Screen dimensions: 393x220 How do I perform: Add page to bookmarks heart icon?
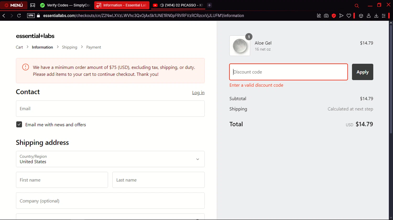coord(349,16)
